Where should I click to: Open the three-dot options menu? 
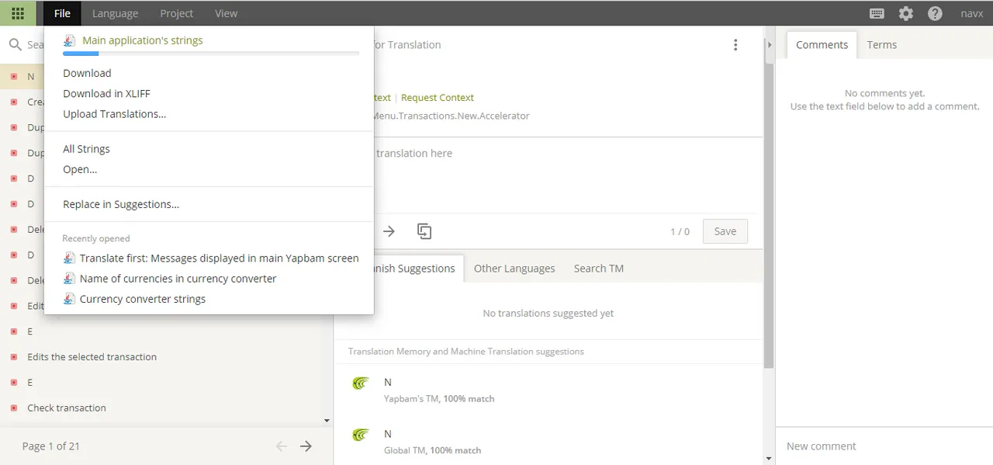(735, 45)
